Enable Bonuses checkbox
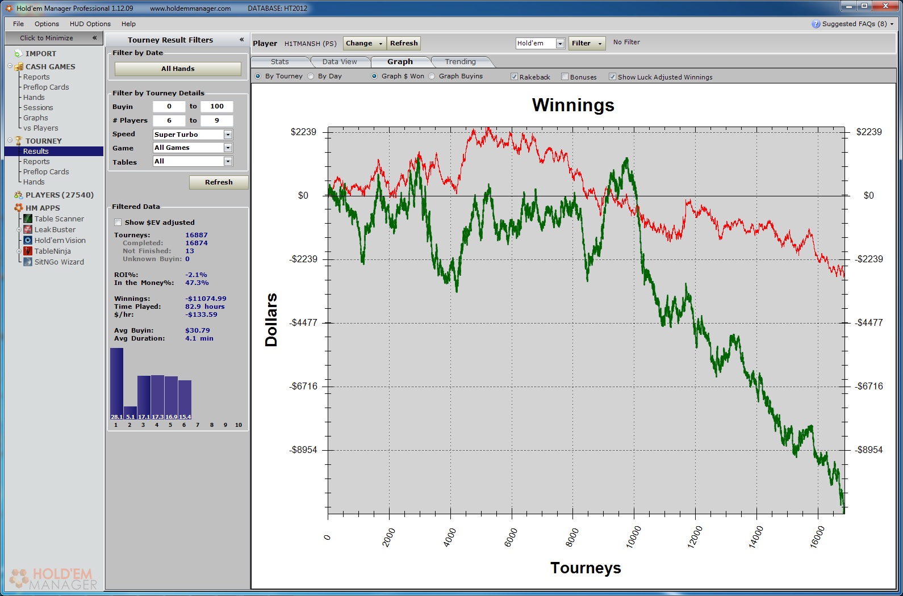 [x=565, y=77]
